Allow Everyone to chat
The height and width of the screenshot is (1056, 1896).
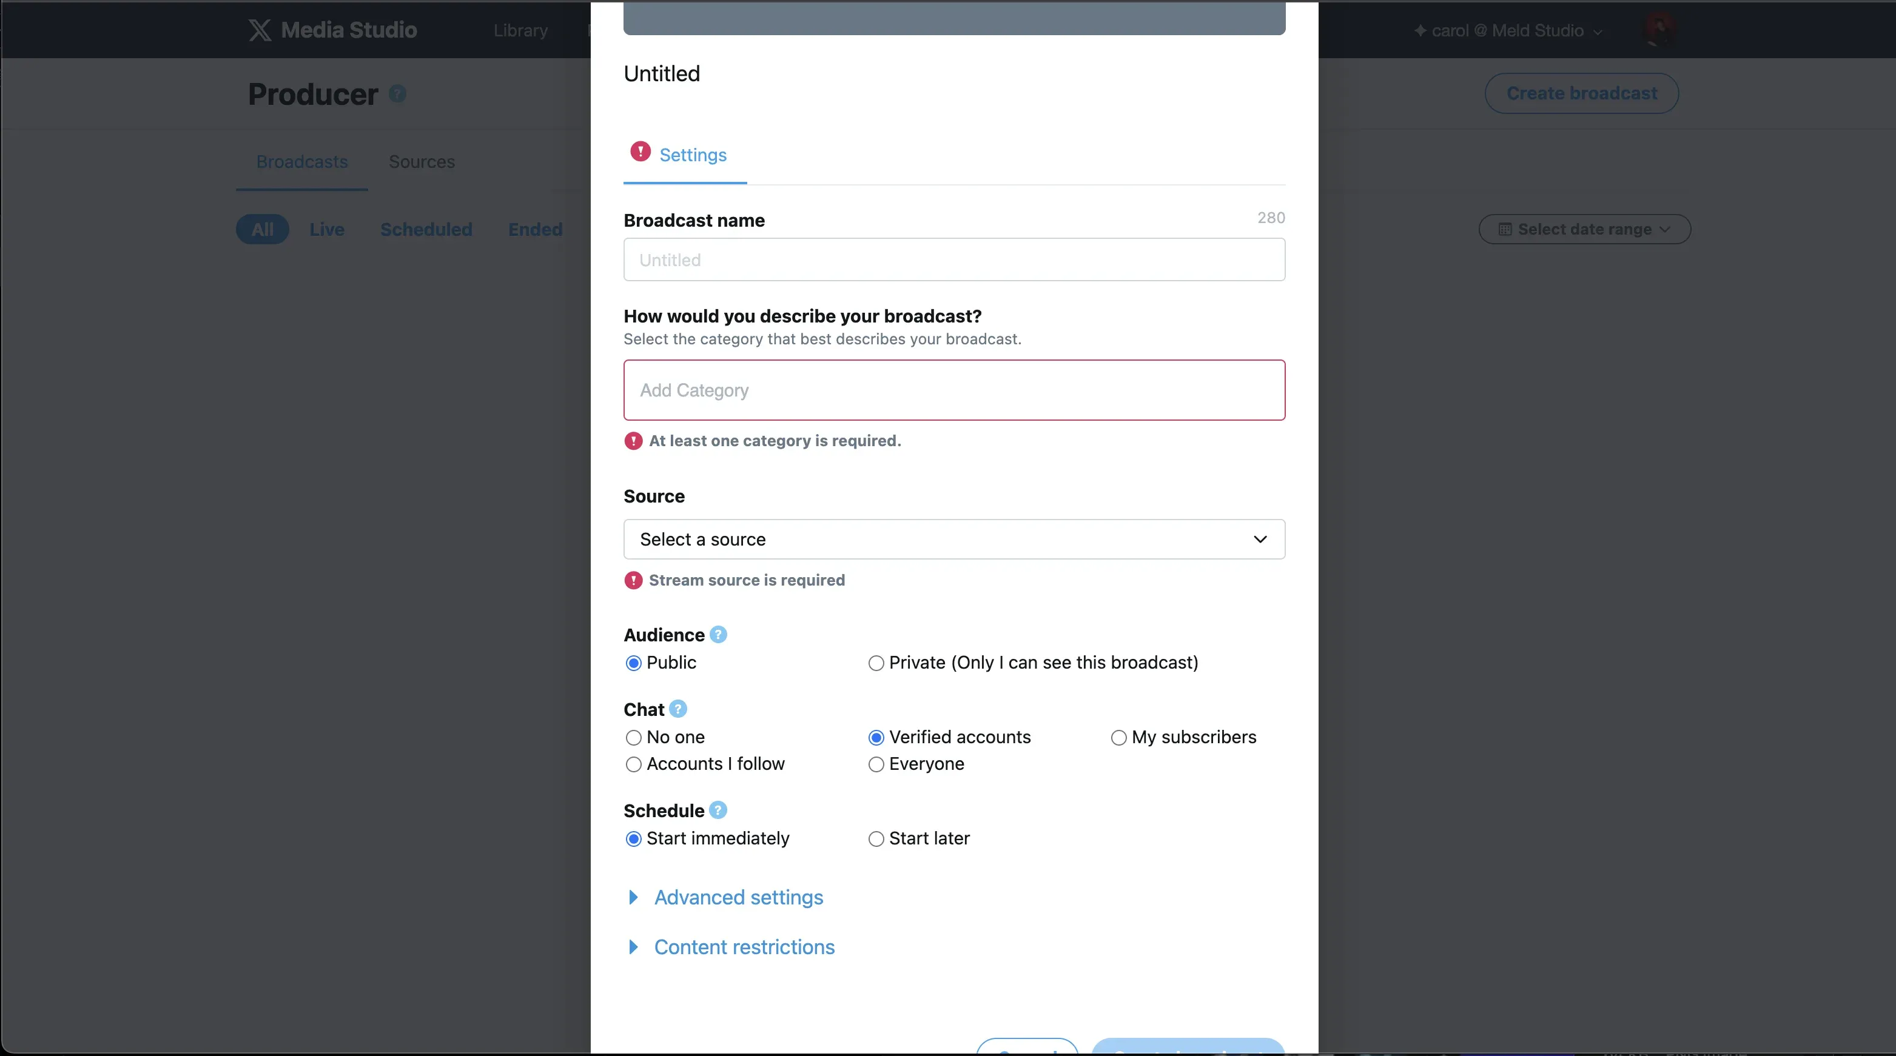(876, 765)
